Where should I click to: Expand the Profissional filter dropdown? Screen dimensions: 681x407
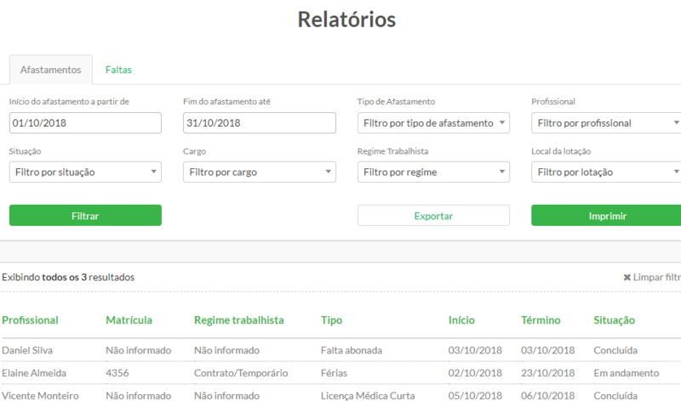click(x=606, y=123)
